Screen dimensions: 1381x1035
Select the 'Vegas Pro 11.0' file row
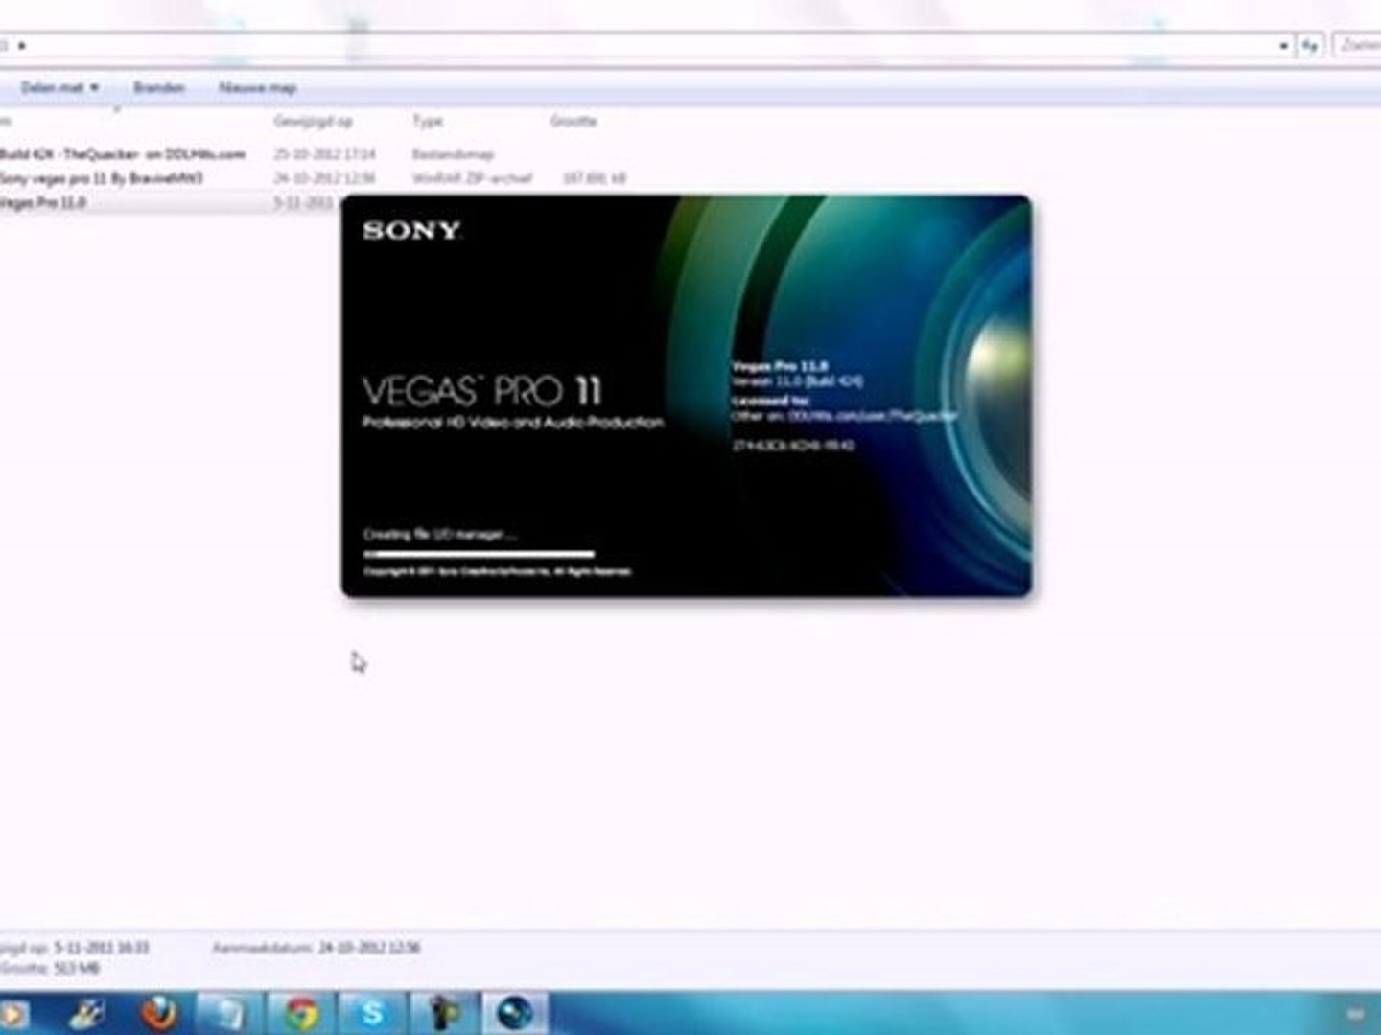43,202
